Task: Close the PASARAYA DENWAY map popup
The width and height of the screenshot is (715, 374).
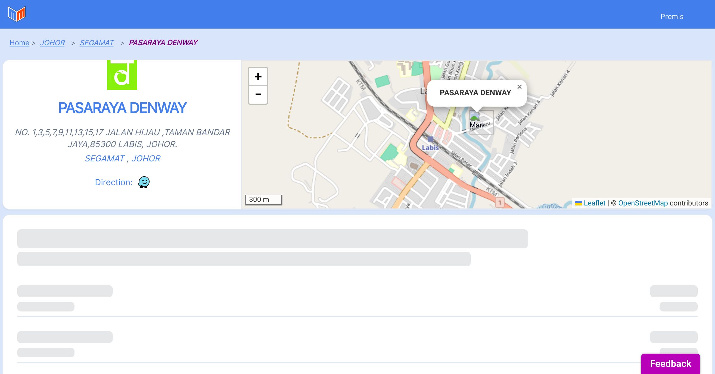Action: pyautogui.click(x=519, y=87)
